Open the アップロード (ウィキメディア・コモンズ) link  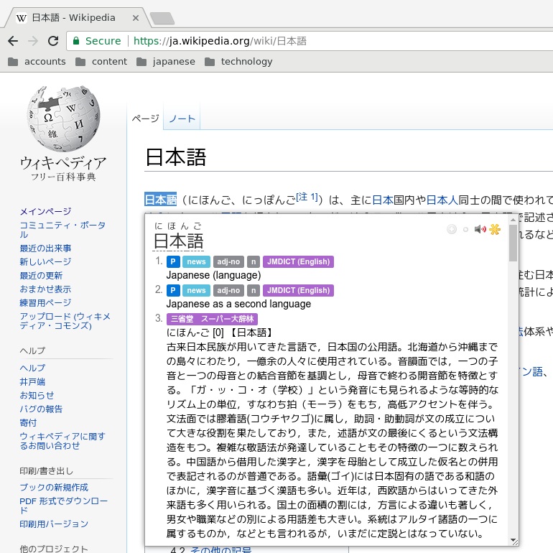(x=65, y=321)
